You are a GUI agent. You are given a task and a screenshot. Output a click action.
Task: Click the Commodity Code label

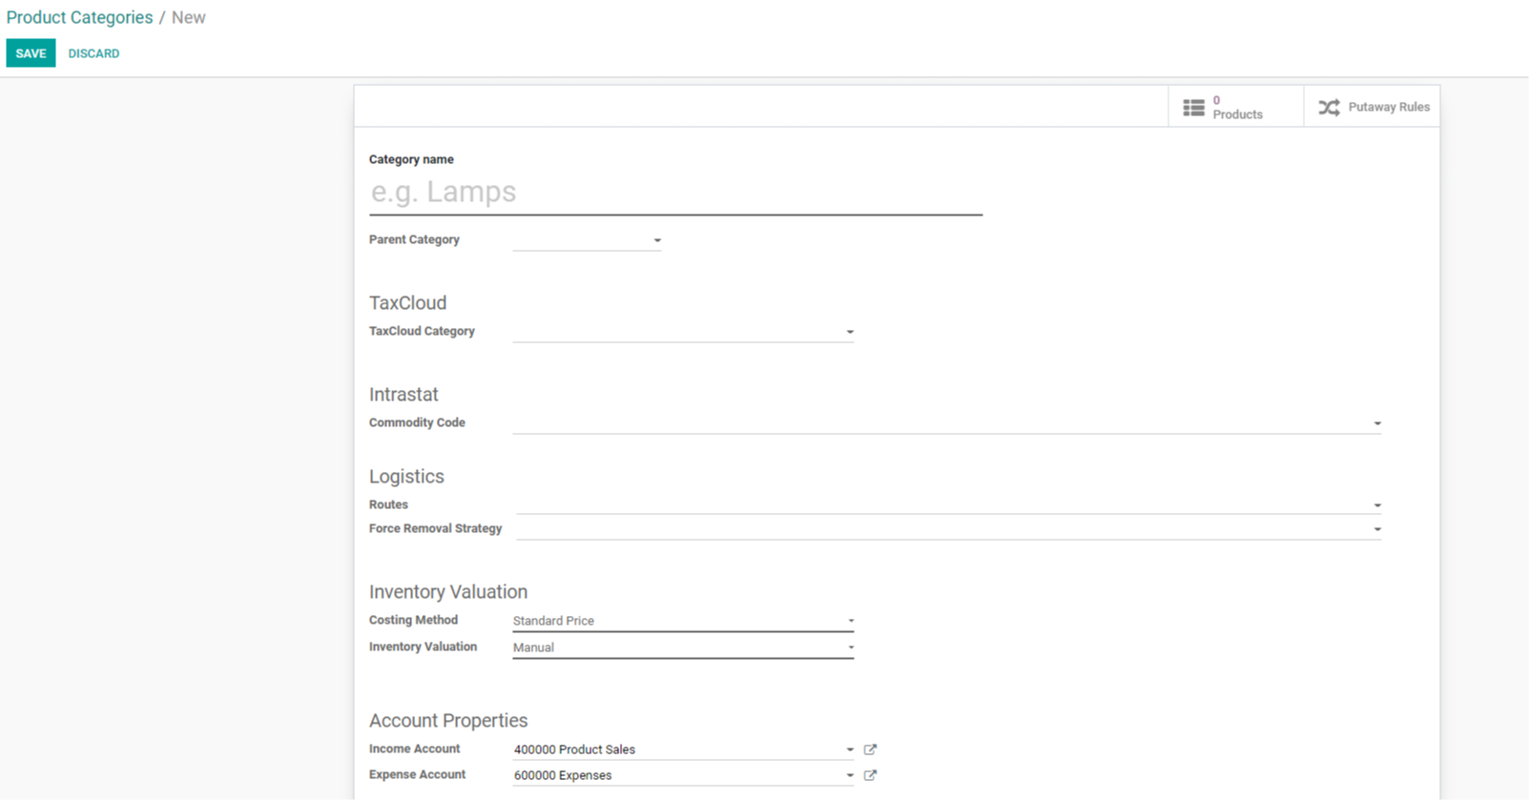tap(417, 422)
